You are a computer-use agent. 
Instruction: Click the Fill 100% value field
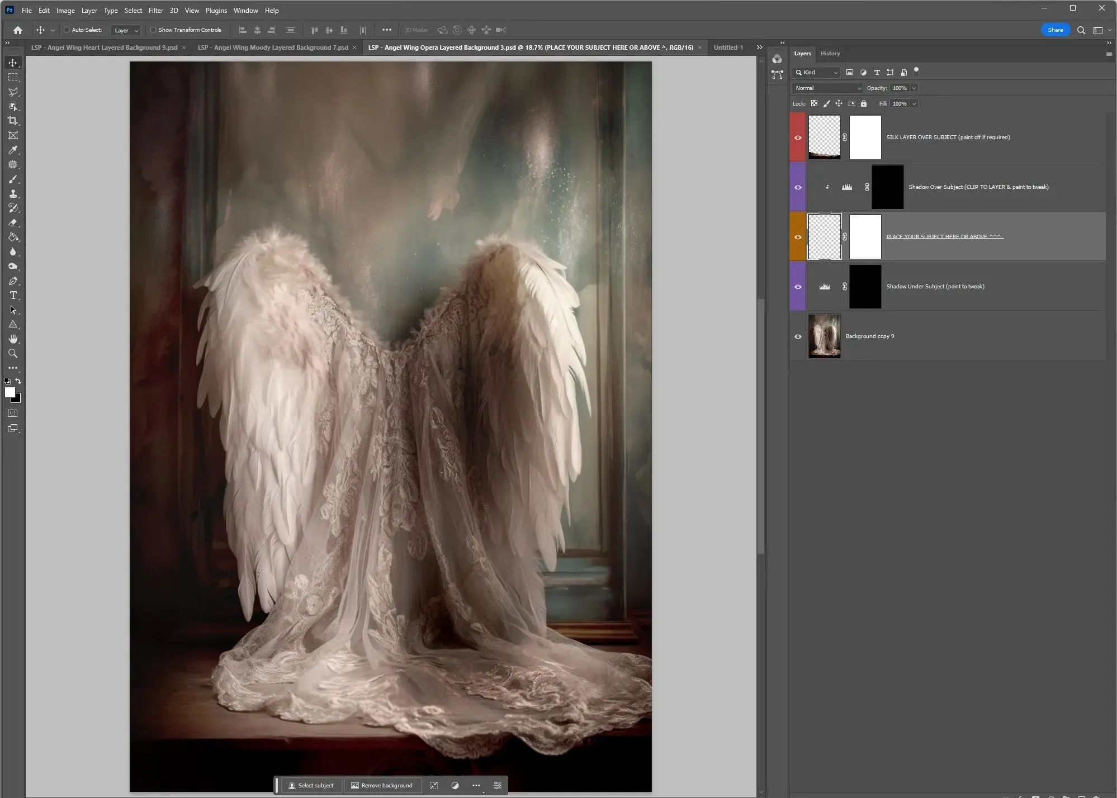900,103
